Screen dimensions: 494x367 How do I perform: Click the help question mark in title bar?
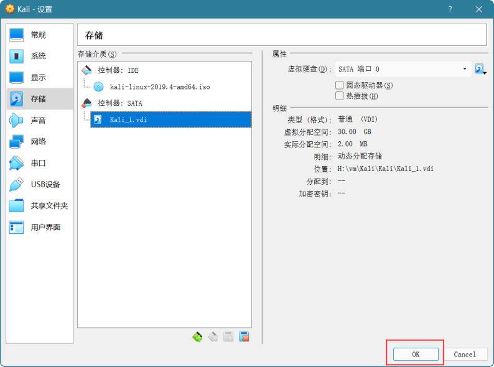[450, 9]
